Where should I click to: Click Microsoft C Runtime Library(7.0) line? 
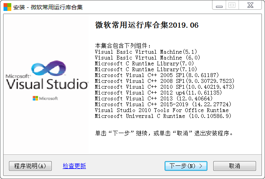tap(144, 63)
